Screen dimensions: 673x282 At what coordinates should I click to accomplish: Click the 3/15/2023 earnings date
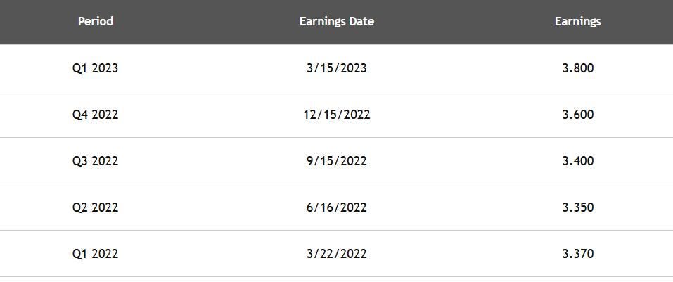[x=336, y=68]
